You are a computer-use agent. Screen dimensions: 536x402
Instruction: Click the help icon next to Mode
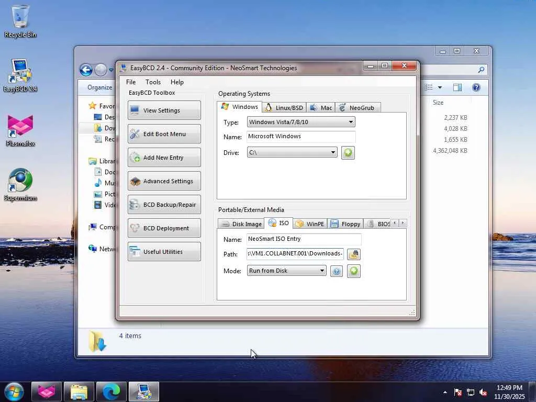337,272
